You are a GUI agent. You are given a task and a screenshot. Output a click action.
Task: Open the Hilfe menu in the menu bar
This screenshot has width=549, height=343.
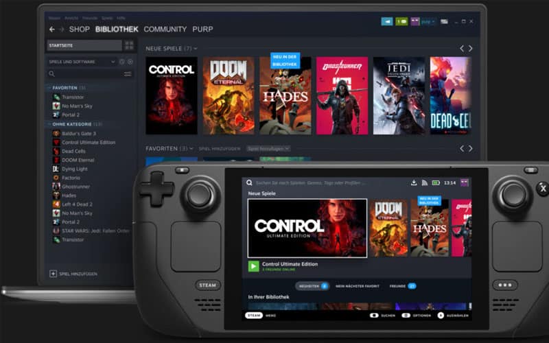[121, 18]
